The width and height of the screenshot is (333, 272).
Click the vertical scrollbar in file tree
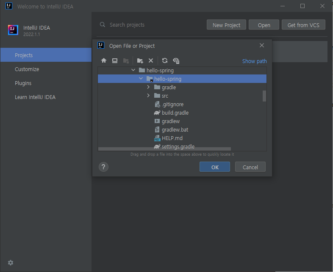pos(264,96)
